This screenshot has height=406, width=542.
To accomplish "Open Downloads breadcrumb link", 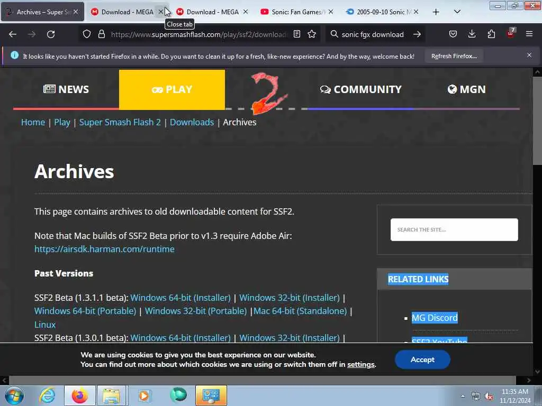I will click(192, 122).
